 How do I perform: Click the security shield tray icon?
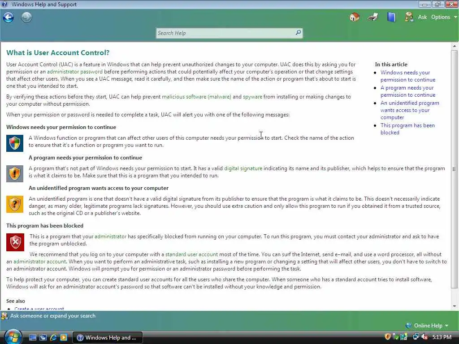click(388, 337)
